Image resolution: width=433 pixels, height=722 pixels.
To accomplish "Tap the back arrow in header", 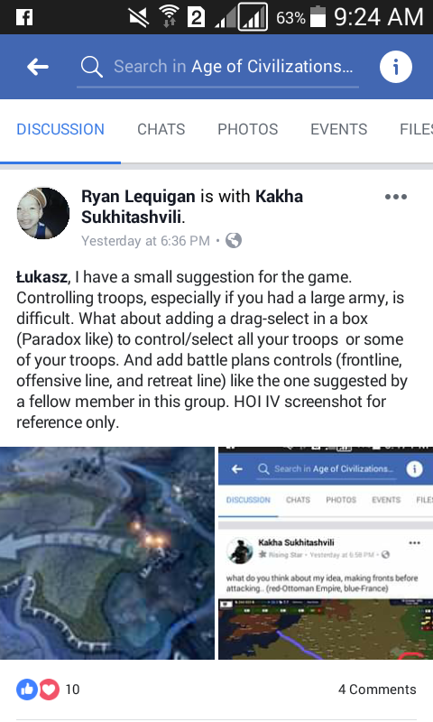I will pos(38,67).
